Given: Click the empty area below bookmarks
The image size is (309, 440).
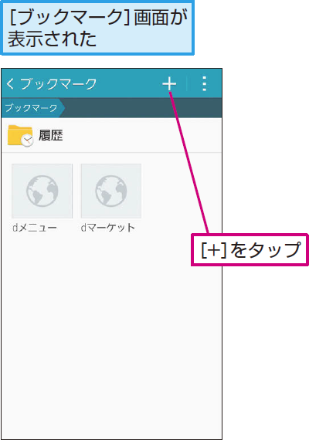Looking at the screenshot, I should click(111, 337).
